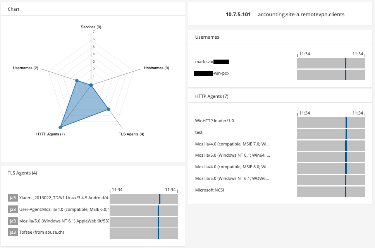The height and width of the screenshot is (248, 375).
Task: Click the TLS Agents (4) radar data point
Action: click(108, 109)
